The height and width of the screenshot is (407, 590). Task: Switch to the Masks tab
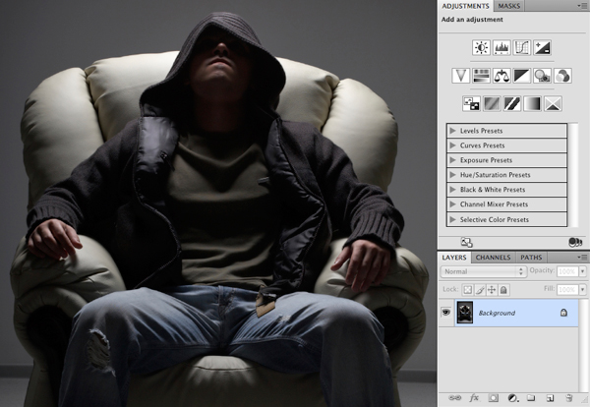pos(510,6)
